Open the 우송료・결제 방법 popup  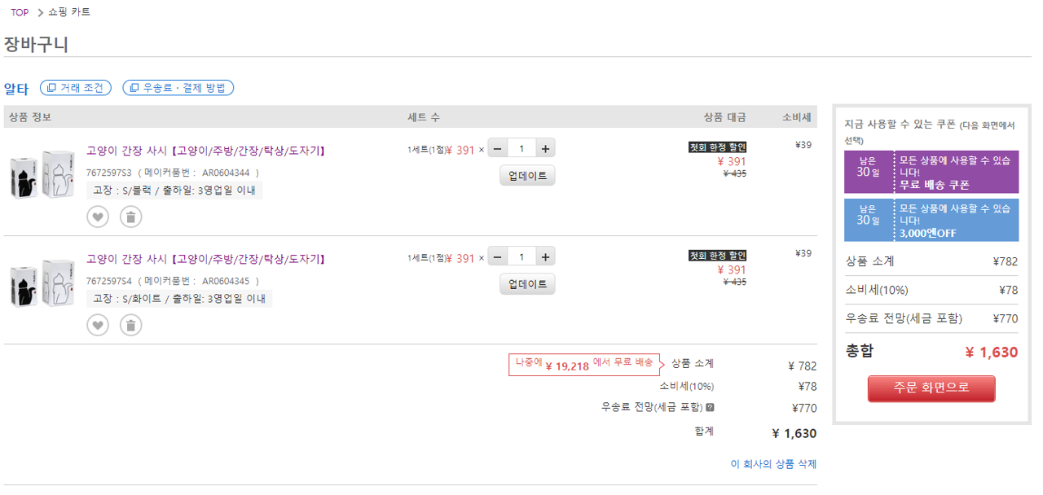178,88
